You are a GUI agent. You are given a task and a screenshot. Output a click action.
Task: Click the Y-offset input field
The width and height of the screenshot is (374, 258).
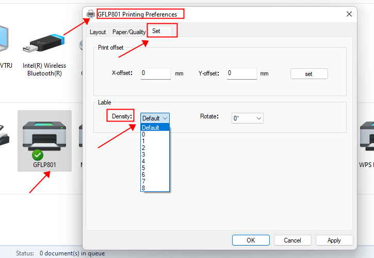point(241,73)
